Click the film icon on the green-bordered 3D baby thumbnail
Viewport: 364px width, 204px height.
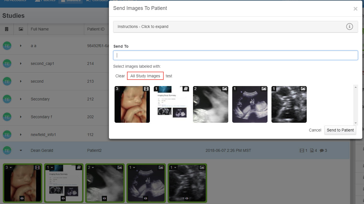coord(38,167)
